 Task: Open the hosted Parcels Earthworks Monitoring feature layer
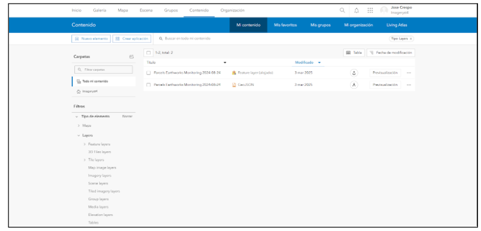click(187, 73)
